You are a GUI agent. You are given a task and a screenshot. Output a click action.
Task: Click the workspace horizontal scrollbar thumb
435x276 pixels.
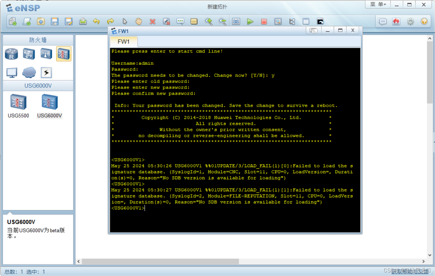(x=160, y=261)
